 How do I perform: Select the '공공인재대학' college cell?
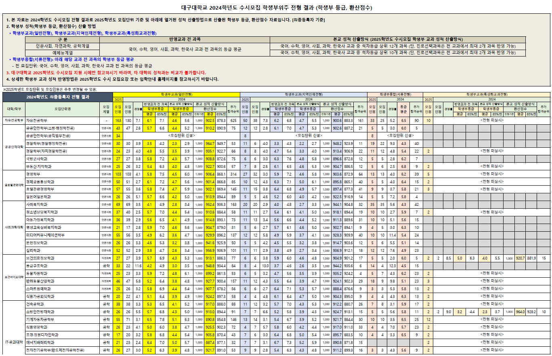(x=14, y=147)
